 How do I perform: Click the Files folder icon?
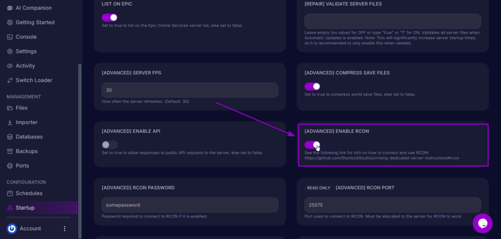coord(10,108)
